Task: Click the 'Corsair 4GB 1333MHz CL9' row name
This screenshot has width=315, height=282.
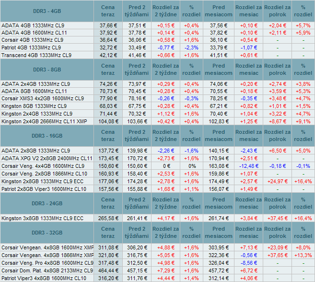Action: [32, 40]
